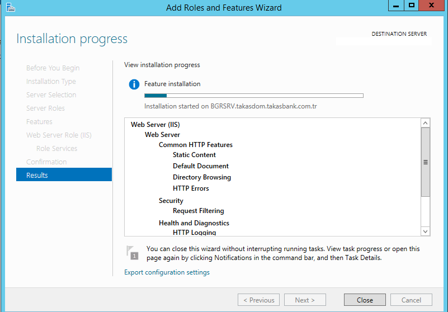
Task: Select the Installation Type step
Action: click(51, 82)
